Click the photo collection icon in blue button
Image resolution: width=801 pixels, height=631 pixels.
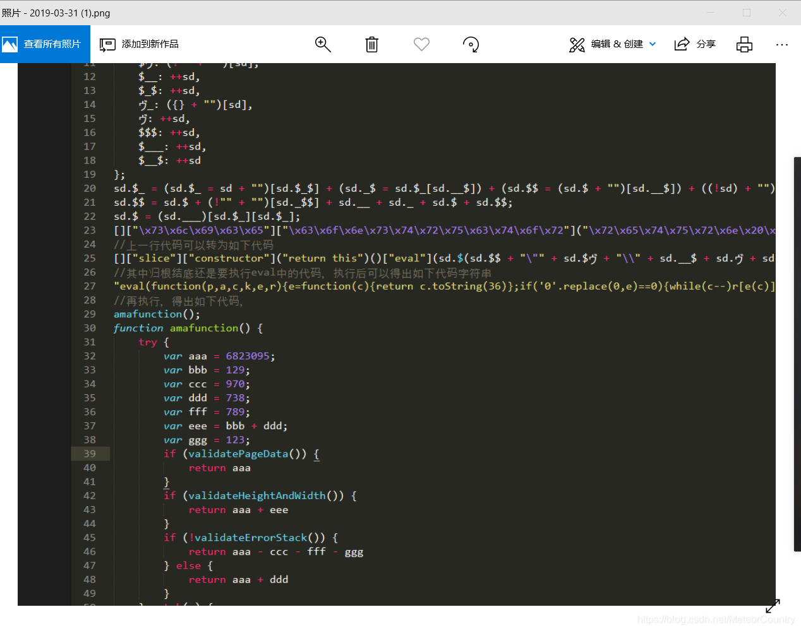click(x=10, y=44)
